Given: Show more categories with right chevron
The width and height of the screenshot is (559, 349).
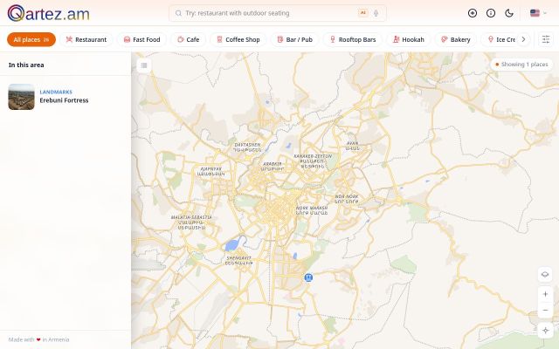Looking at the screenshot, I should click(523, 39).
